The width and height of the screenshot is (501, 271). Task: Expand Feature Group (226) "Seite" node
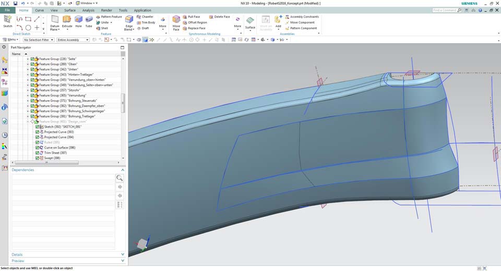click(x=28, y=59)
